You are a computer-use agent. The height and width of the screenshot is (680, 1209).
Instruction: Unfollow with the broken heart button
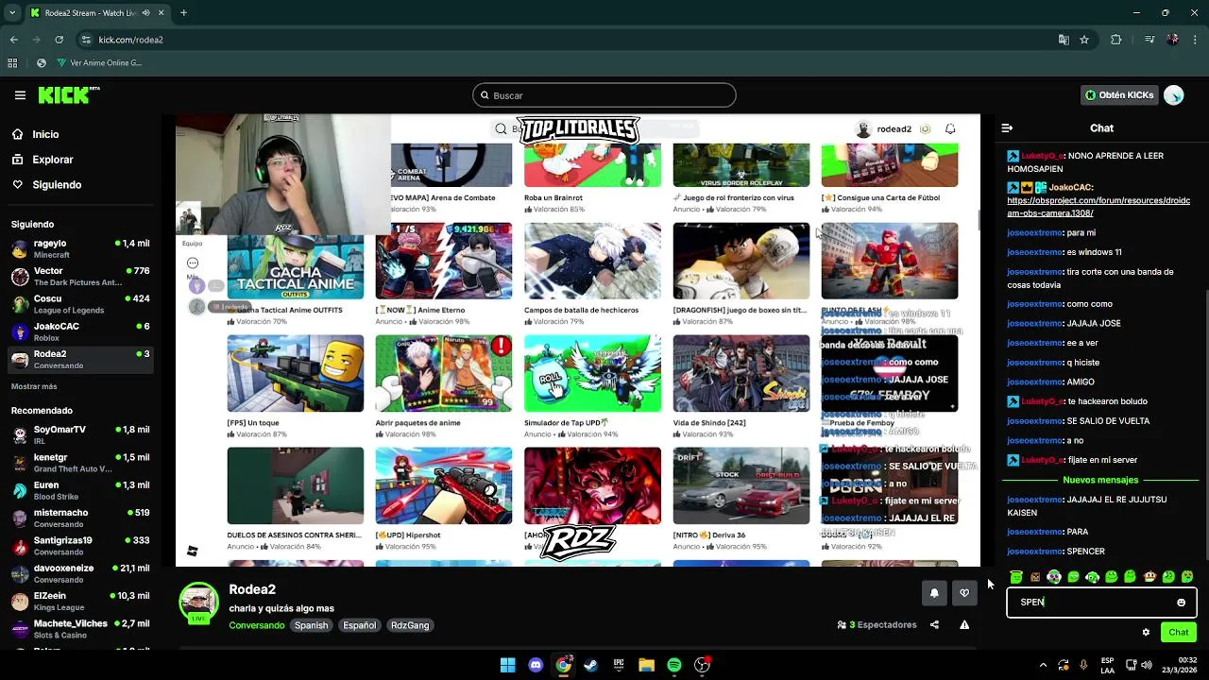point(964,593)
